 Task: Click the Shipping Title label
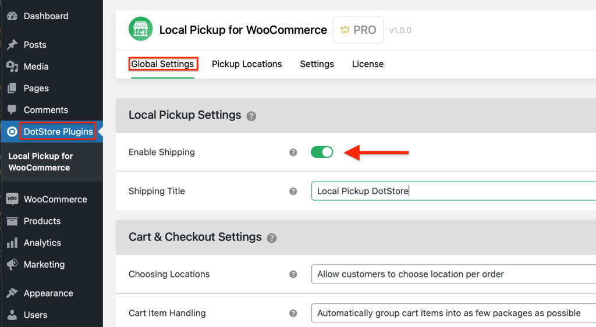(x=157, y=191)
